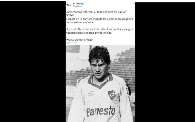Screen dimensions: 195x122
Task: Open the three-dot more options menu
Action: (134, 4)
